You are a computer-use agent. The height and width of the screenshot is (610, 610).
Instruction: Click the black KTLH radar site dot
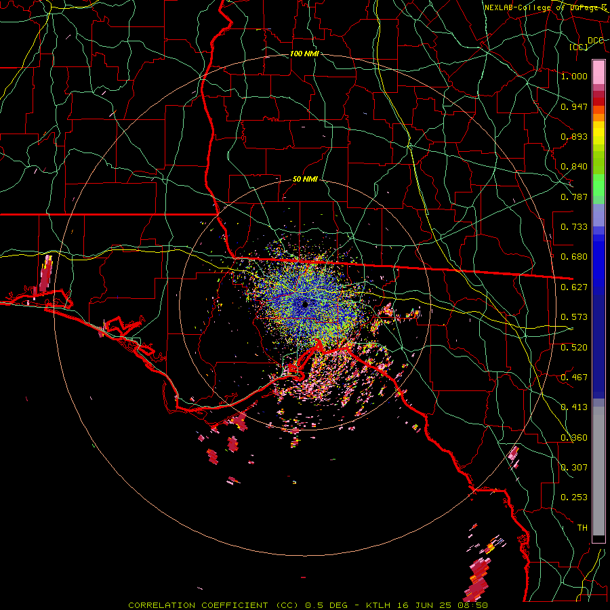pyautogui.click(x=305, y=304)
